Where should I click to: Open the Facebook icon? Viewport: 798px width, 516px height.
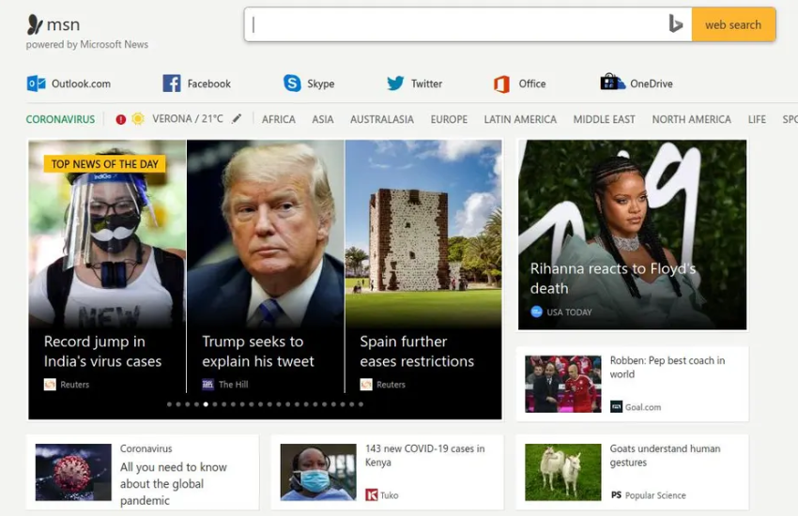pyautogui.click(x=172, y=83)
